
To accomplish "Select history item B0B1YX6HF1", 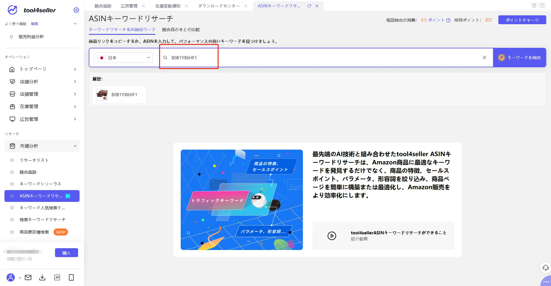I will click(x=119, y=95).
